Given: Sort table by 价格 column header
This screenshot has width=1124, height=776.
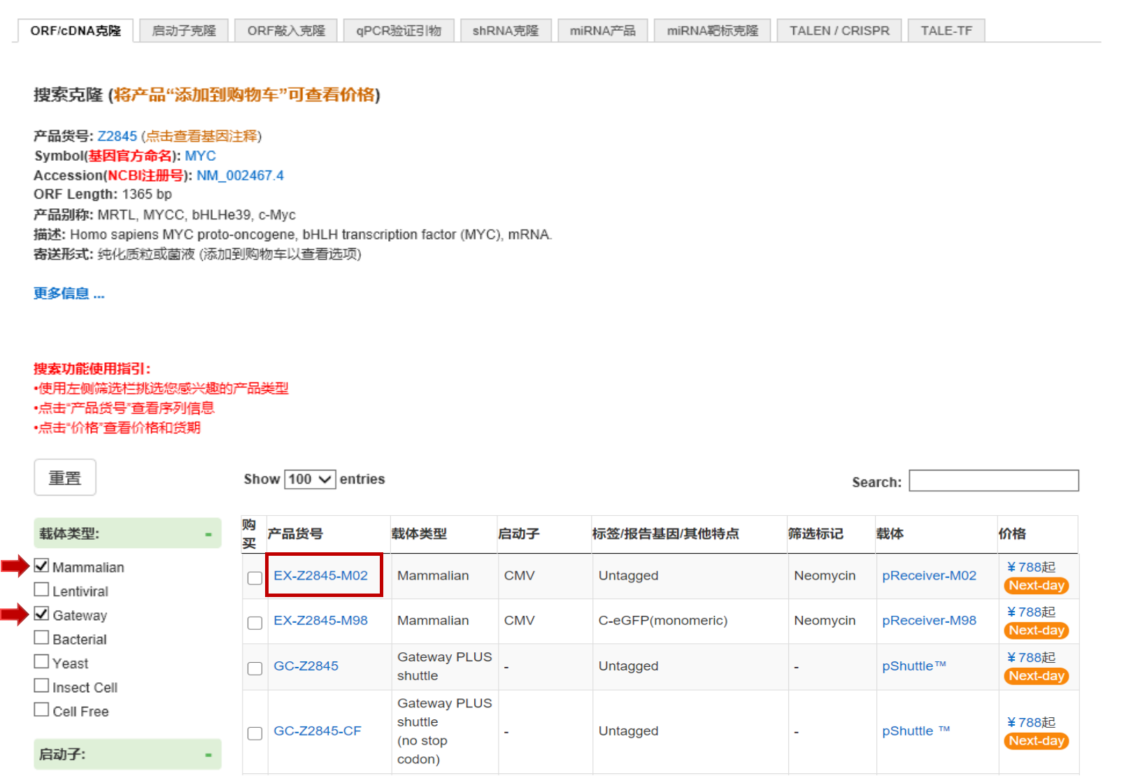Looking at the screenshot, I should tap(1012, 534).
